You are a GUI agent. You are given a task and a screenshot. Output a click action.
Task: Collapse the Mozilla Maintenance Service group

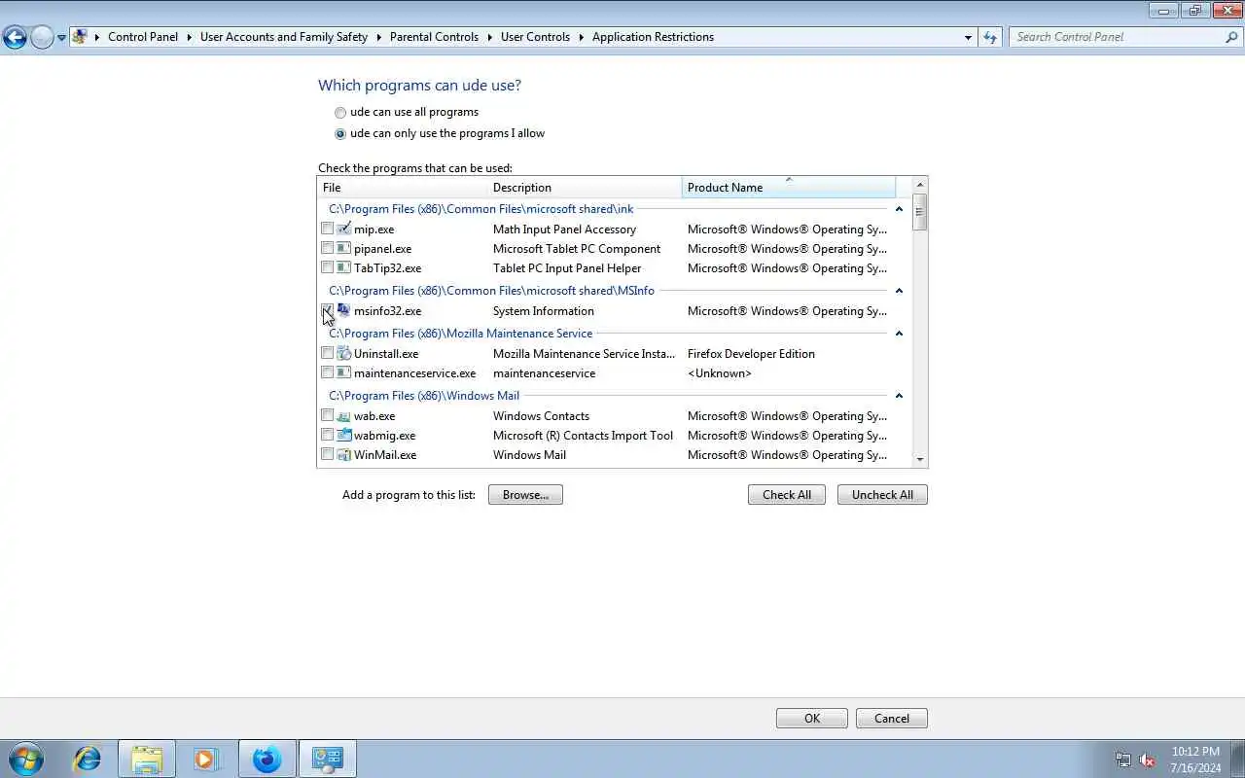tap(899, 334)
